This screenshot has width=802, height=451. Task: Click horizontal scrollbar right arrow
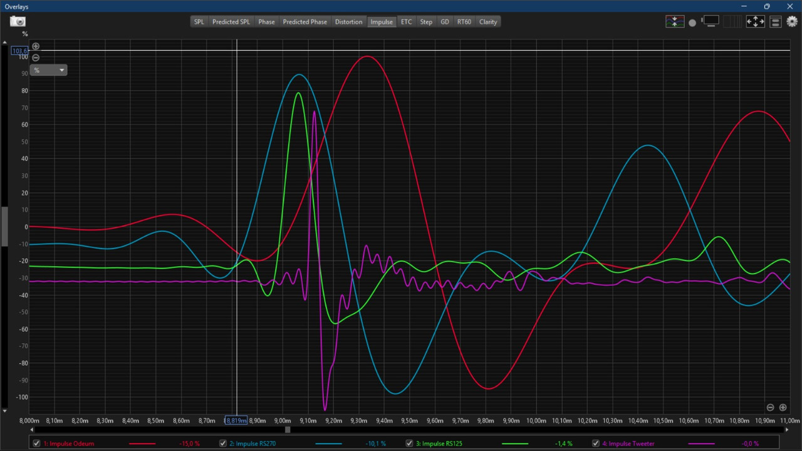coord(787,430)
